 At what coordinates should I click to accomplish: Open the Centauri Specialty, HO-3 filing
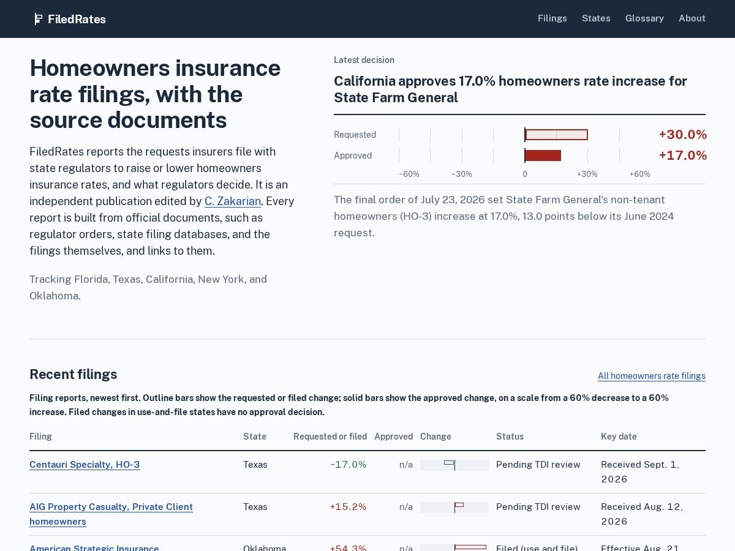(85, 465)
